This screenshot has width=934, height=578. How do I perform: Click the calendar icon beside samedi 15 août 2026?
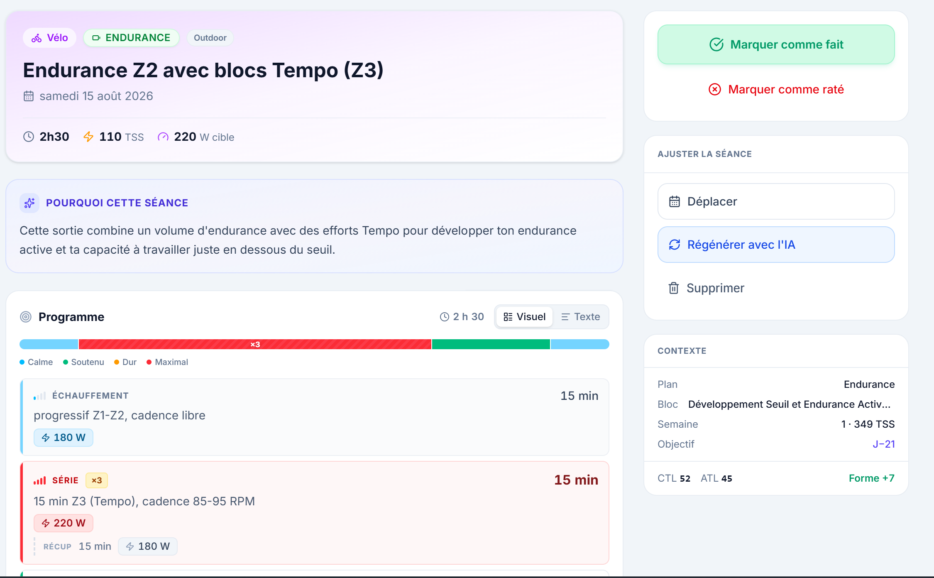[x=28, y=96]
